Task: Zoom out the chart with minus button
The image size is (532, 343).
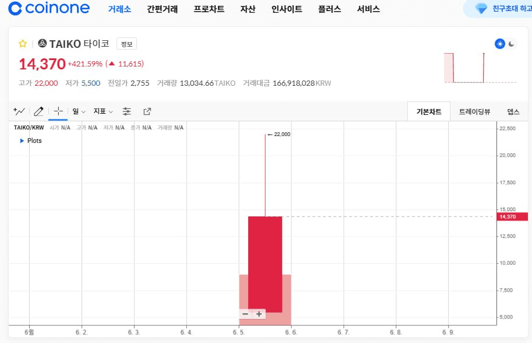Action: click(x=245, y=314)
